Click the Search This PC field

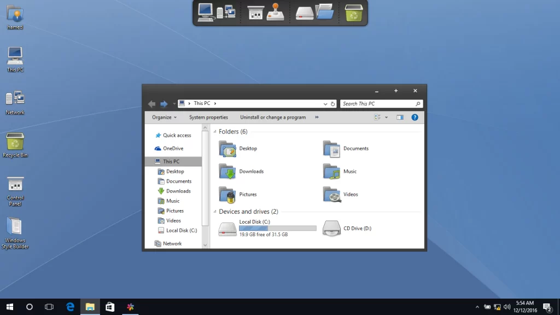pyautogui.click(x=377, y=103)
